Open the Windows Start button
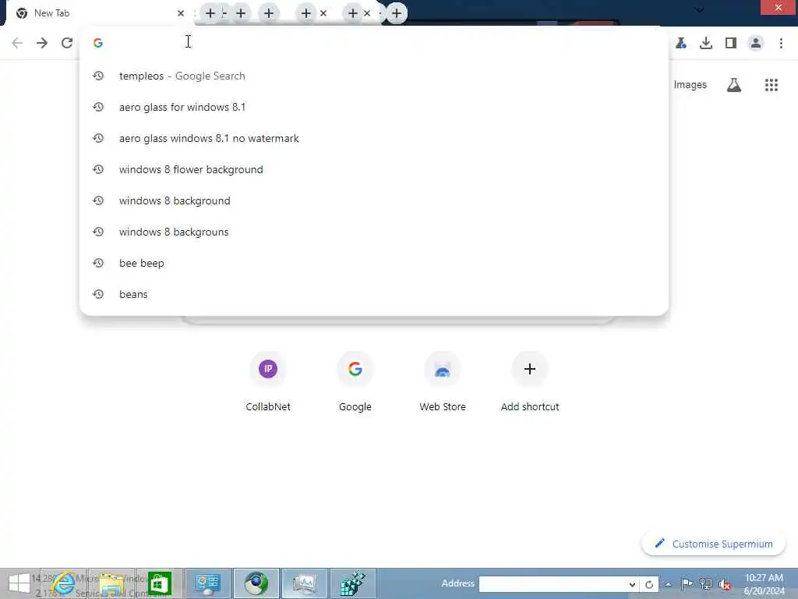798x599 pixels. (x=19, y=583)
